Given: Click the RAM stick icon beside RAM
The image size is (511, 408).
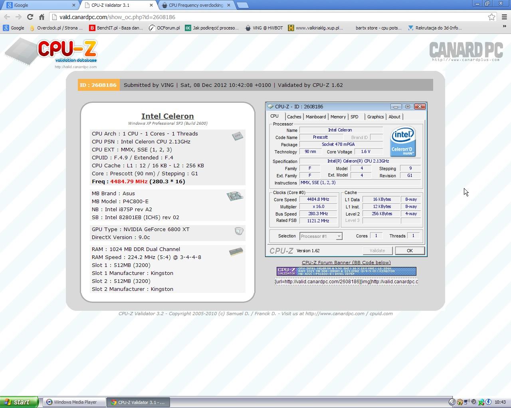Looking at the screenshot, I should point(236,252).
